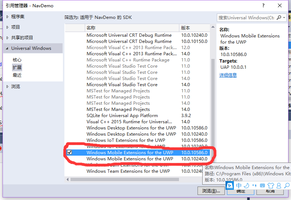Select Microsoft Visual C++ Runtime Package 11.0

click(x=137, y=60)
